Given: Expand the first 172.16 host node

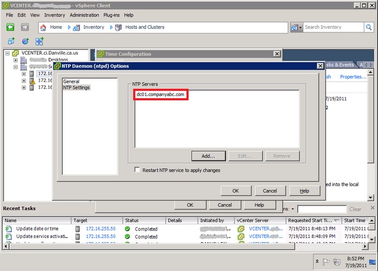Looking at the screenshot, I should coord(24,74).
